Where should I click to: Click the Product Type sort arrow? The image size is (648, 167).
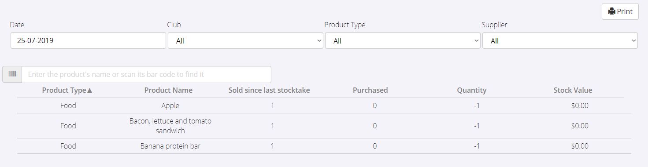[x=90, y=90]
